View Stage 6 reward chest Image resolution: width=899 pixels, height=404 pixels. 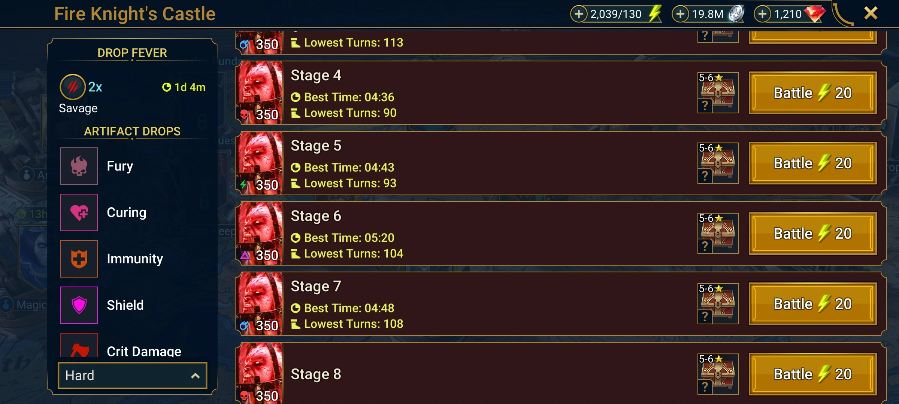point(718,233)
